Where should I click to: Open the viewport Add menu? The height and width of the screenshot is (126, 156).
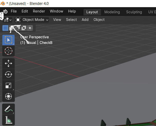click(x=85, y=20)
